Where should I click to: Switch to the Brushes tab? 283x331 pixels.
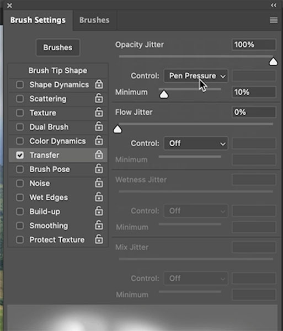coord(94,20)
